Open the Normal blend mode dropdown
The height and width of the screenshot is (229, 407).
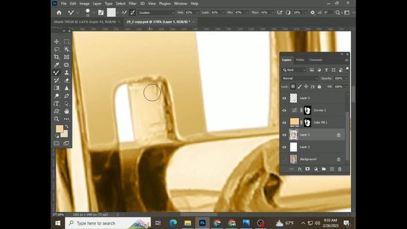click(300, 78)
